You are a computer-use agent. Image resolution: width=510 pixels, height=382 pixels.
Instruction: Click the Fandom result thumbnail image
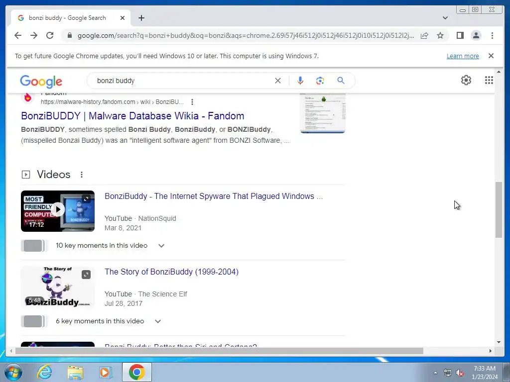(x=322, y=113)
